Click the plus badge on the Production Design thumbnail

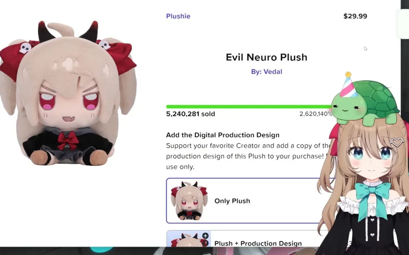click(205, 236)
